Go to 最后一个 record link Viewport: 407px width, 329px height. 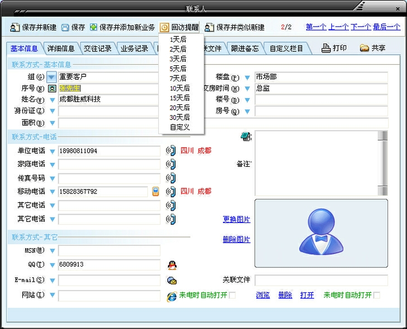(386, 27)
